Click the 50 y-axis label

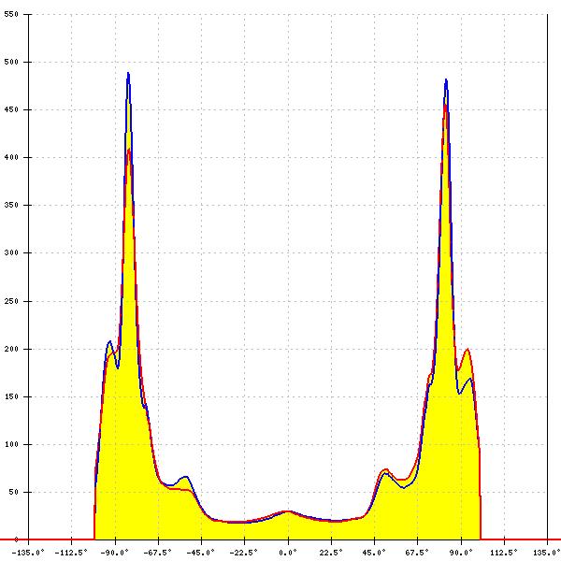(13, 493)
